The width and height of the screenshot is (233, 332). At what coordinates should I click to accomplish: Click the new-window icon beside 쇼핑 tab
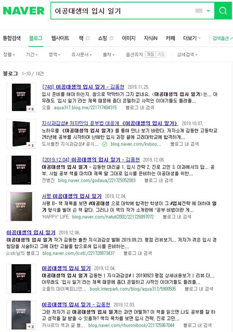(111, 38)
